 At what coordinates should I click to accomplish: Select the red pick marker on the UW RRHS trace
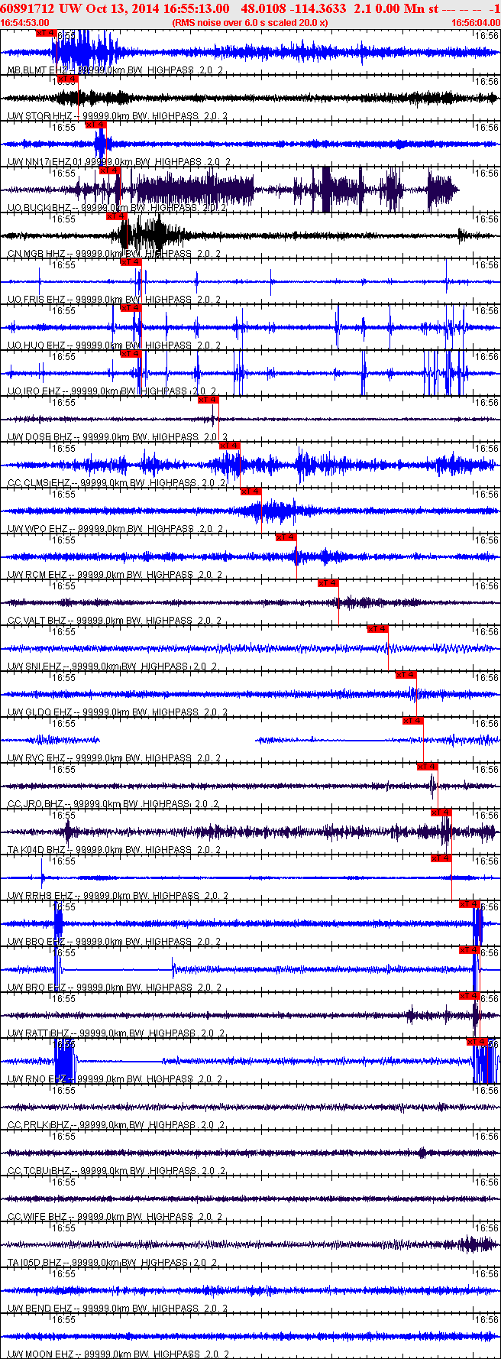point(441,858)
